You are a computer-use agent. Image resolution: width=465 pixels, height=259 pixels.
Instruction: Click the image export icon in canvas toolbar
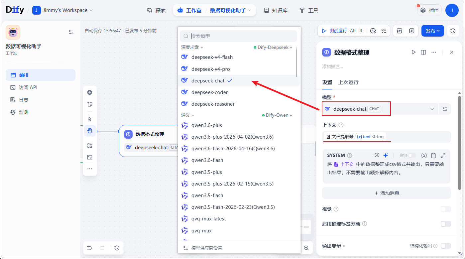tap(89, 157)
